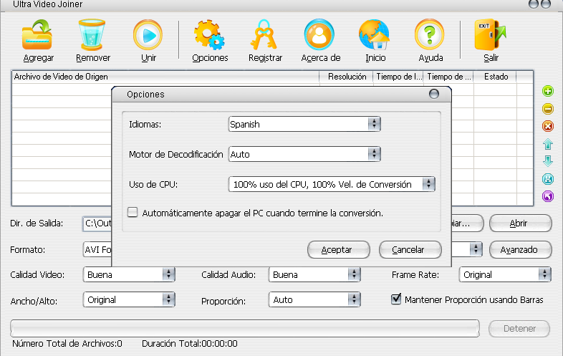Click the purple circular arrow side icon

coord(547,196)
